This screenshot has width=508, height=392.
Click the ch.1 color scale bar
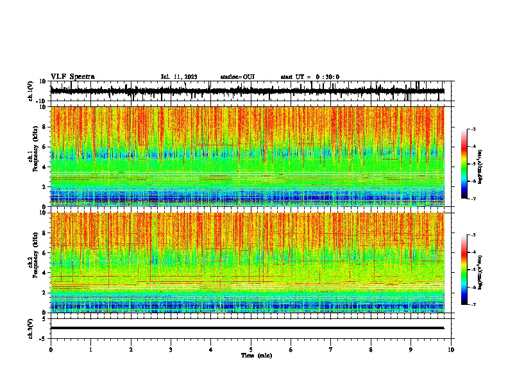pos(464,164)
